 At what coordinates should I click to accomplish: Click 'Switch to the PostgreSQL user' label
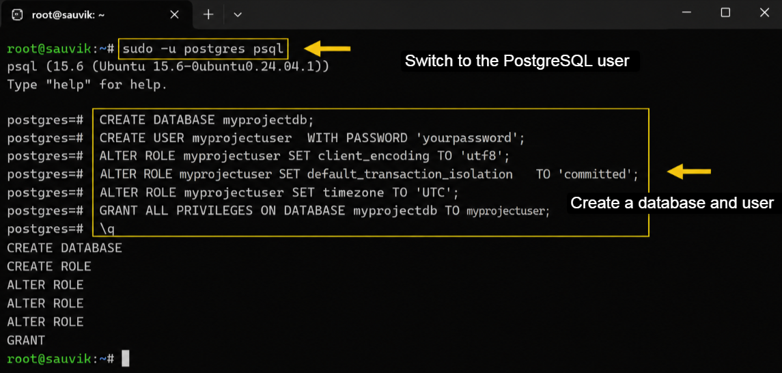point(518,61)
